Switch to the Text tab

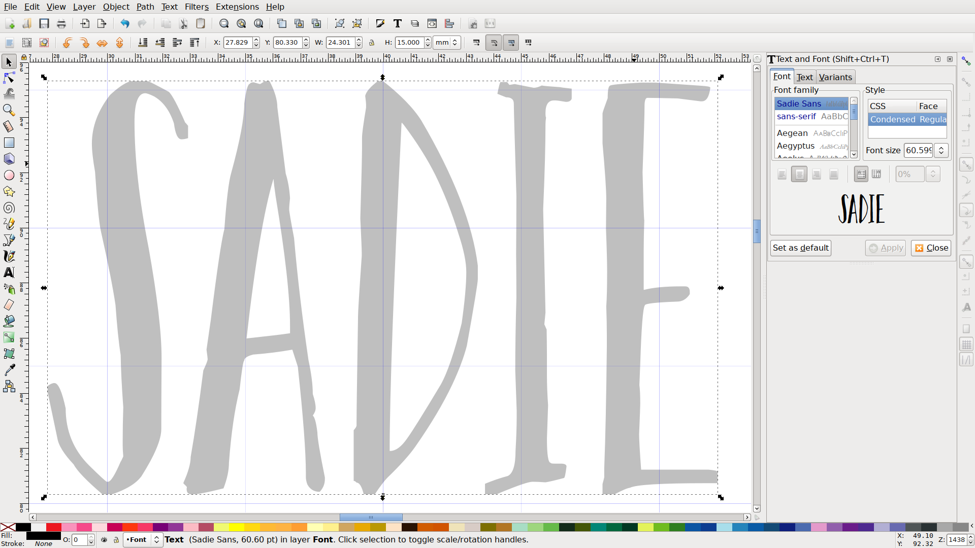tap(804, 77)
